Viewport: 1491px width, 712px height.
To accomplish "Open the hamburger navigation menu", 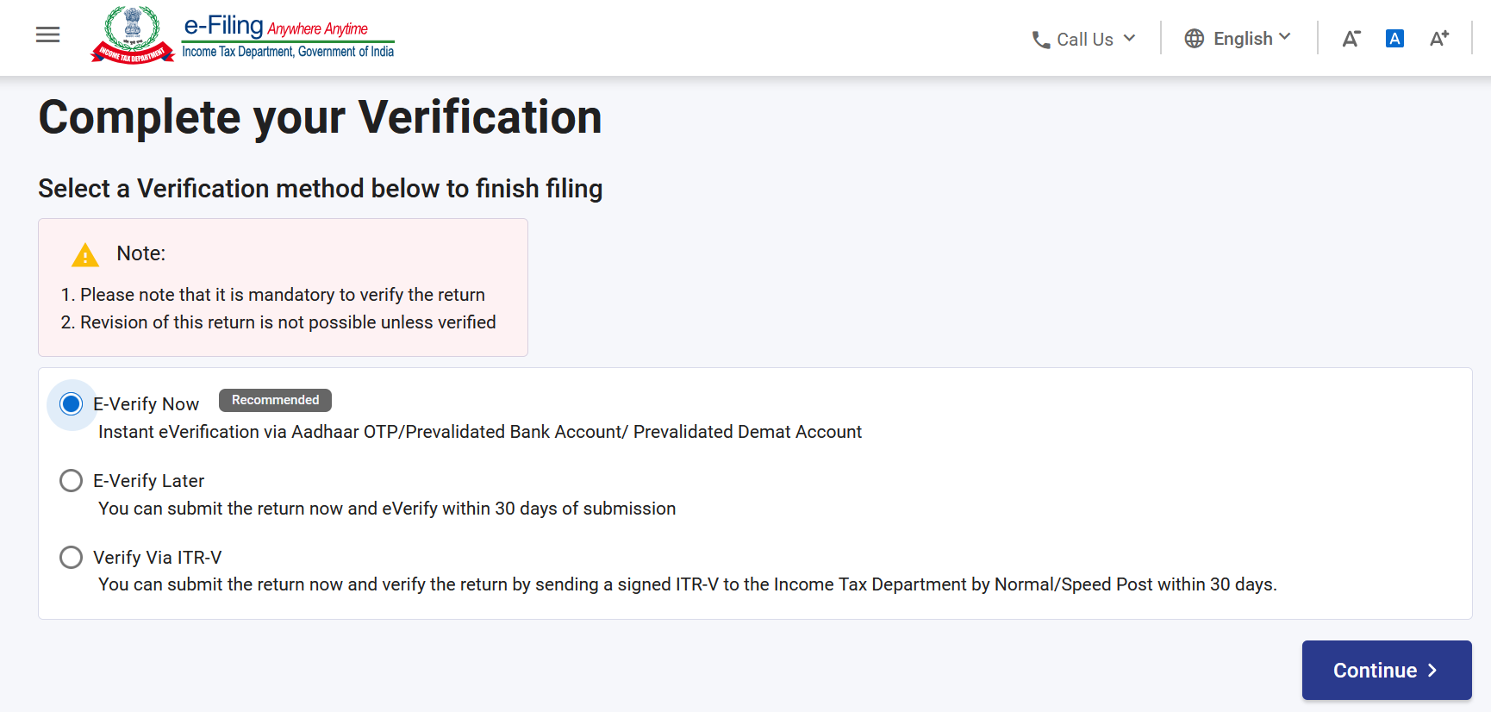I will 47,34.
